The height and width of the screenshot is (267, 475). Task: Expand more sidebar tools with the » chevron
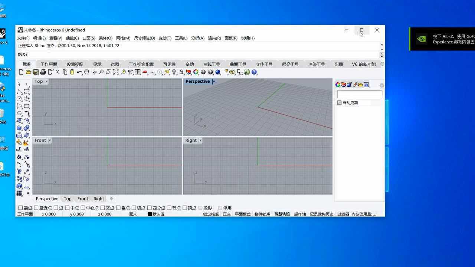point(27,193)
